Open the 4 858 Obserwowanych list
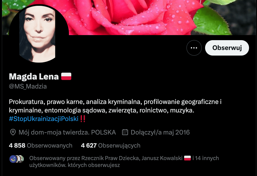257x176 pixels. (41, 146)
